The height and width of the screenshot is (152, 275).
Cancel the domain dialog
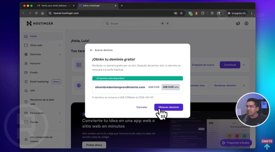[x=142, y=107]
